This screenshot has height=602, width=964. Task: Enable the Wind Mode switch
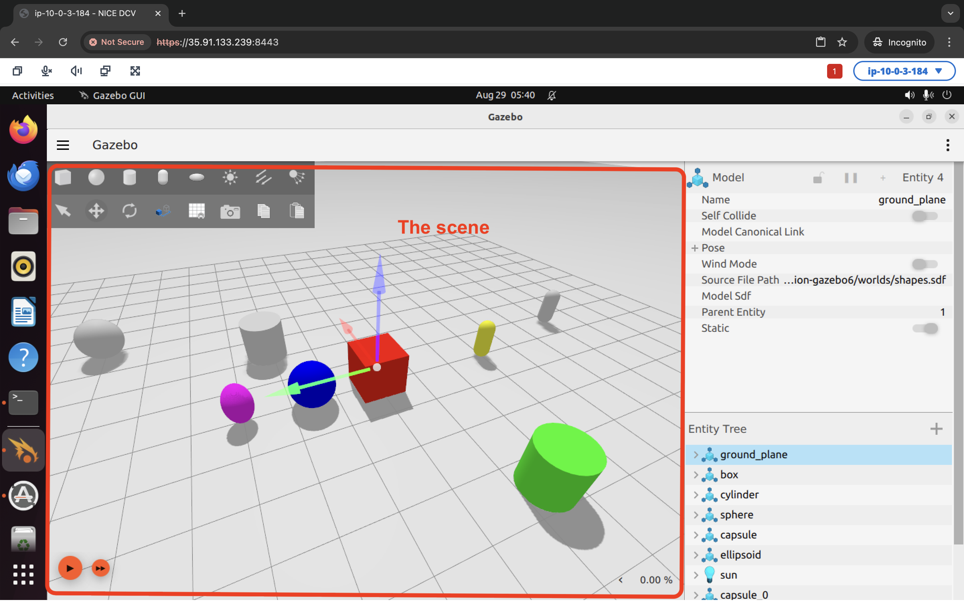pos(925,264)
